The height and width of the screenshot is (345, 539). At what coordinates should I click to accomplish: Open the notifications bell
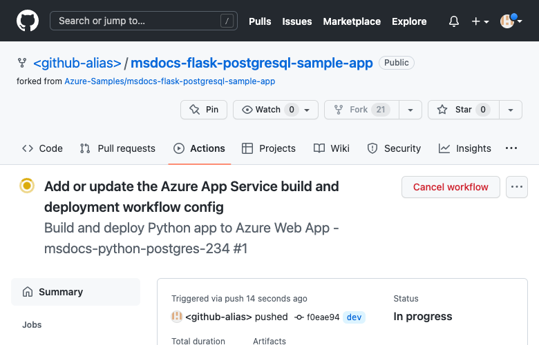(453, 21)
